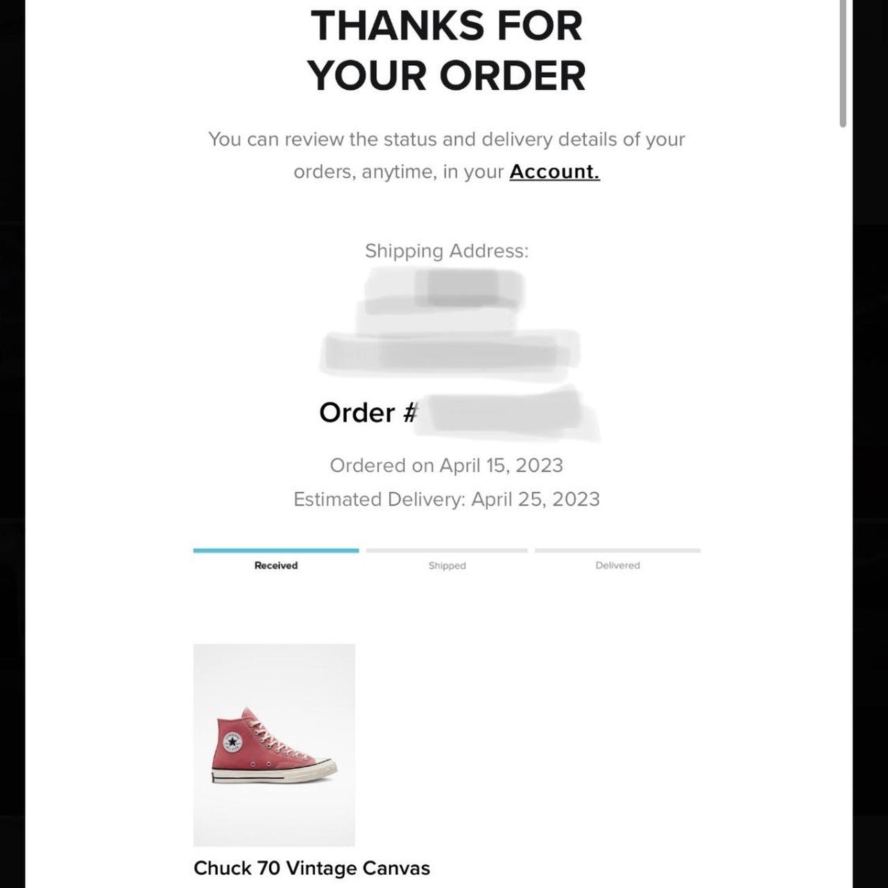888x888 pixels.
Task: Click the gray Delivered progress bar
Action: tap(617, 551)
